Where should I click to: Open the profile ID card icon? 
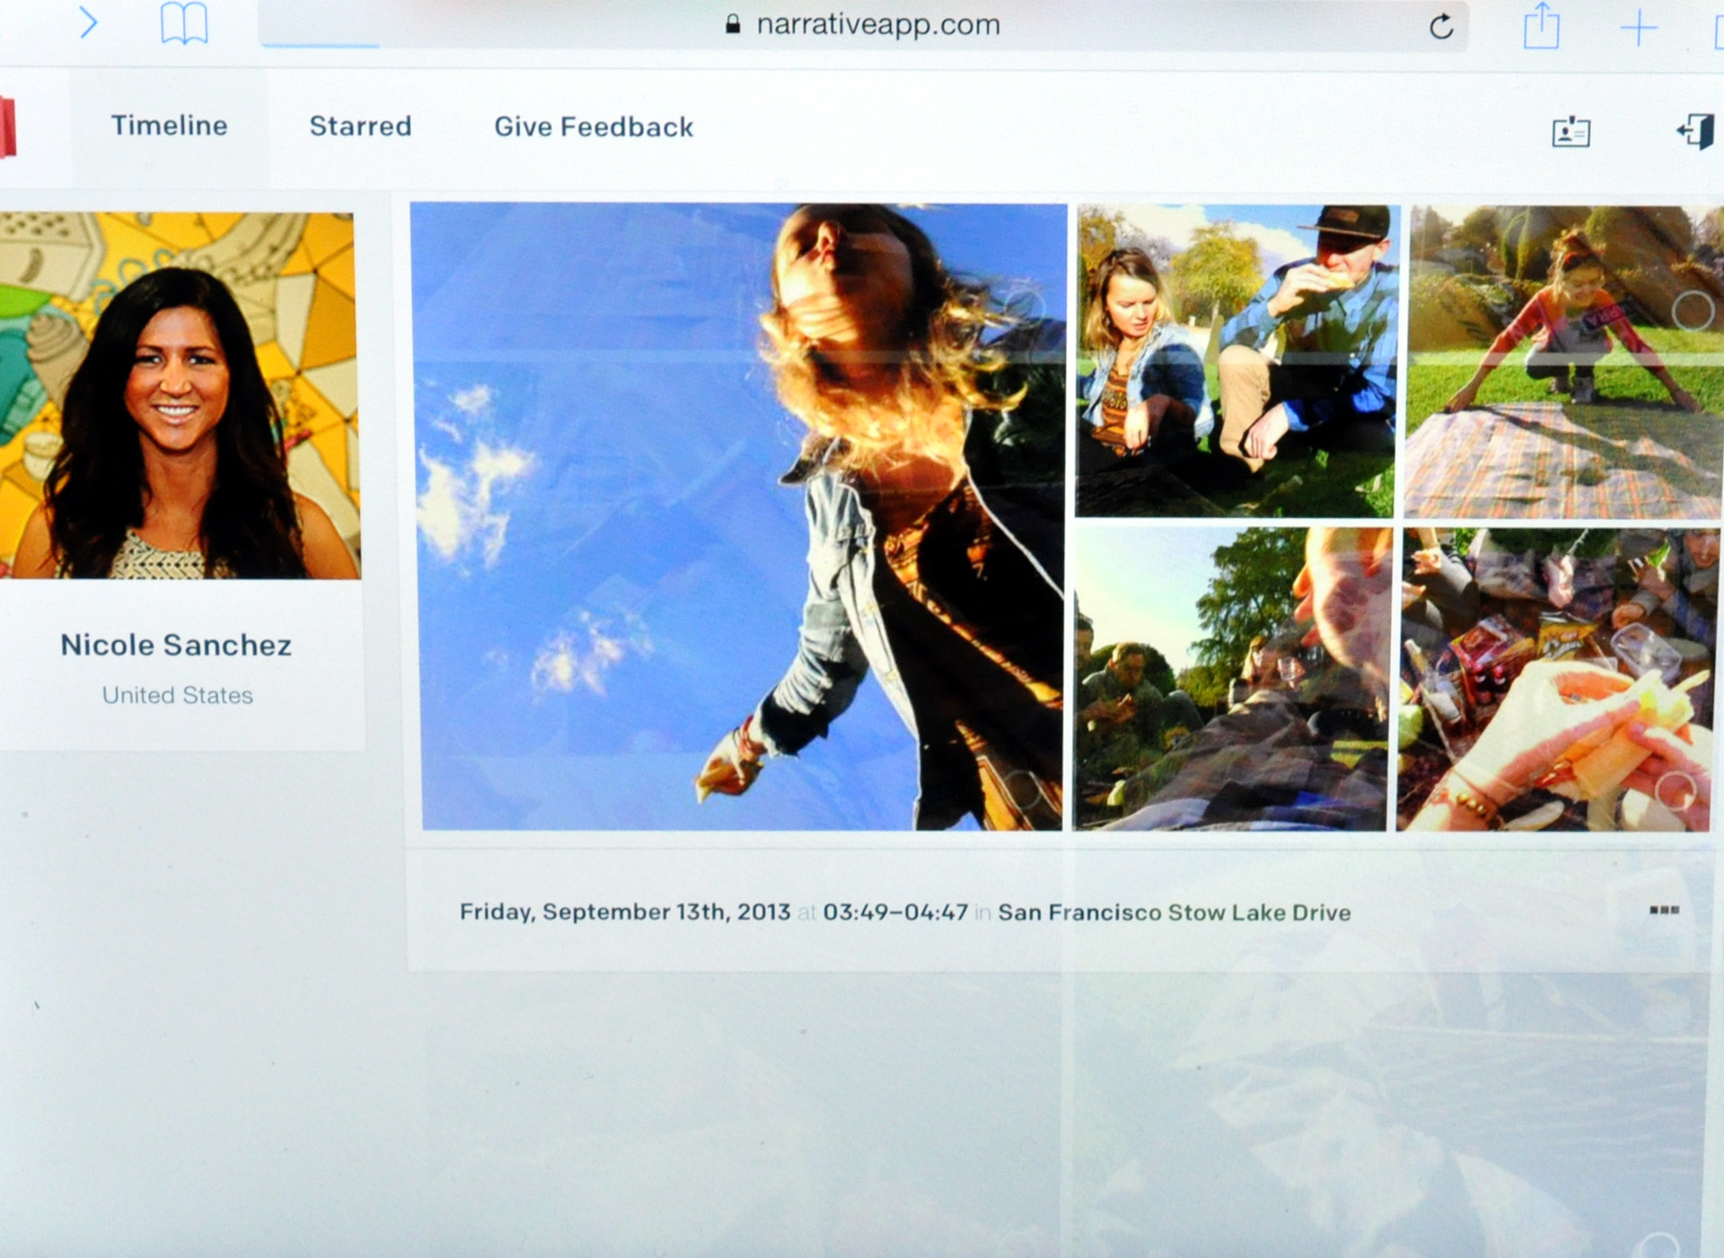click(1570, 133)
